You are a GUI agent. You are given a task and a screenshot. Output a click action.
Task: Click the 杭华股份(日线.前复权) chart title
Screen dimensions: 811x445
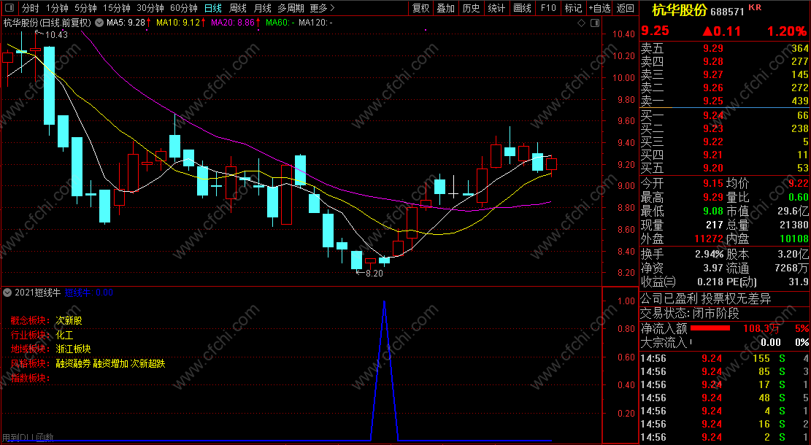47,23
